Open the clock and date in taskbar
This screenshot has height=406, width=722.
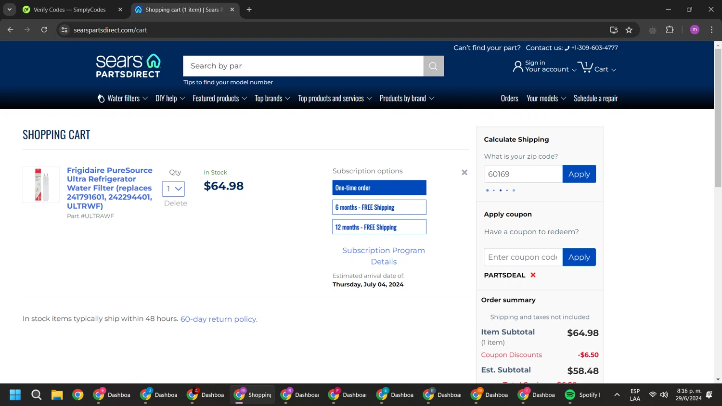(689, 395)
